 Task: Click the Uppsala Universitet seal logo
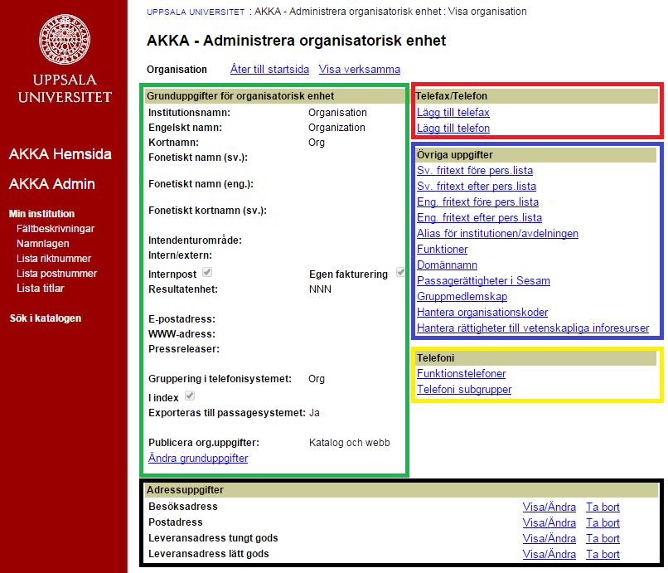(65, 40)
